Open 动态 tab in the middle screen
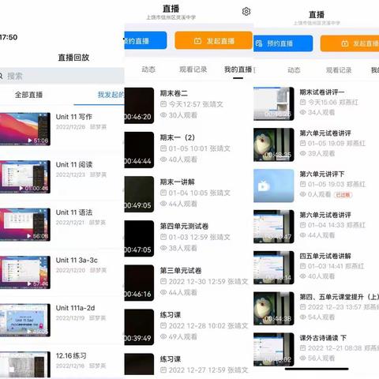 click(x=148, y=69)
